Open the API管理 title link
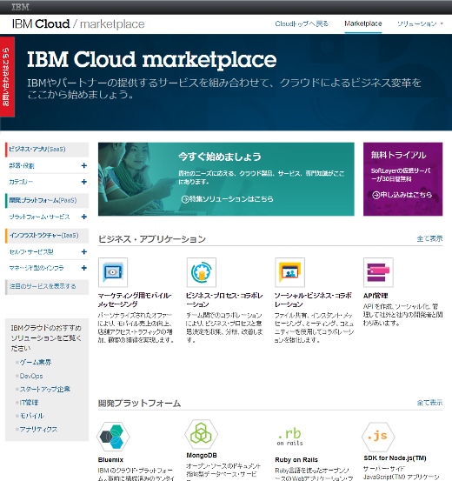452x481 pixels. 376,296
